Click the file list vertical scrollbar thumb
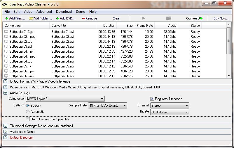 (x=229, y=41)
